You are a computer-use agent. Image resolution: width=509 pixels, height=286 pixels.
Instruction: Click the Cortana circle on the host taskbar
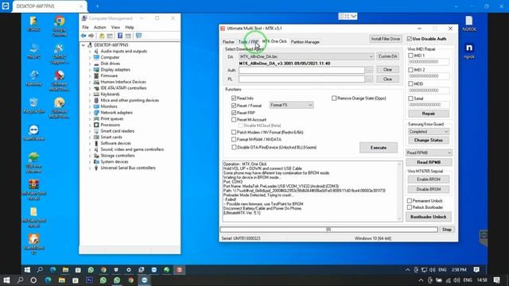click(33, 280)
